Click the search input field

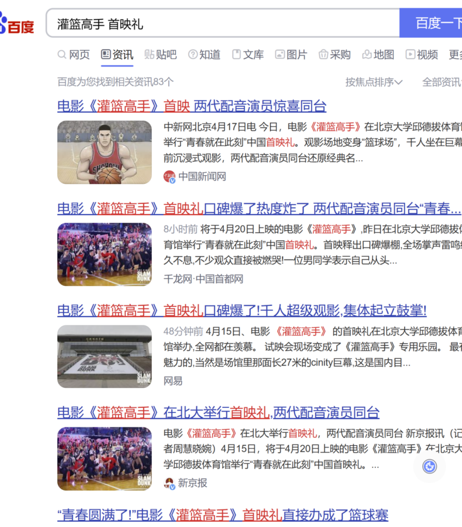pos(222,24)
